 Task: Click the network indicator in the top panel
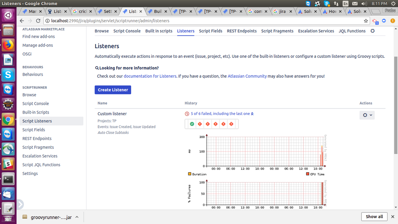click(336, 4)
